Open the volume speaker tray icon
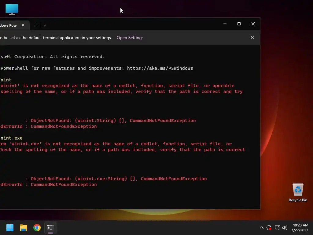The image size is (313, 235). pyautogui.click(x=285, y=228)
